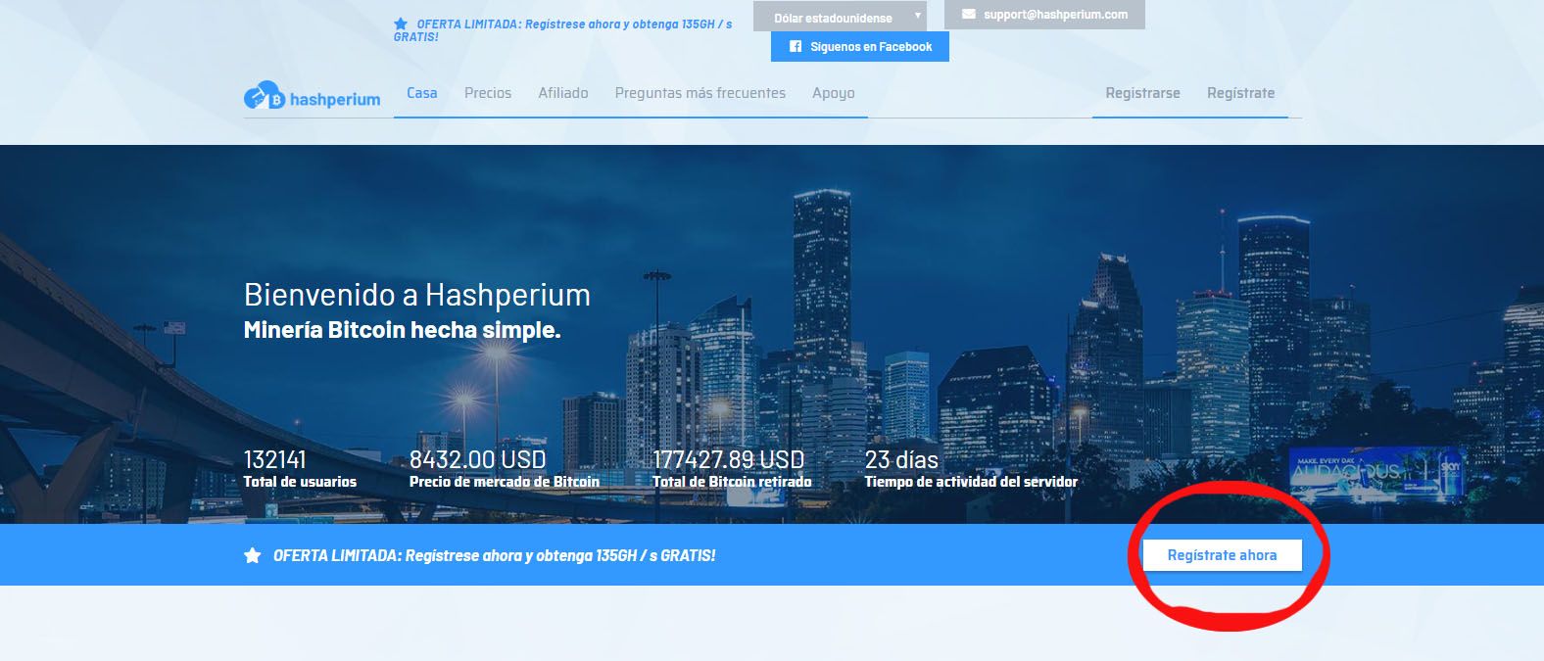Click the 23 días uptime value
Image resolution: width=1544 pixels, height=661 pixels.
point(901,459)
